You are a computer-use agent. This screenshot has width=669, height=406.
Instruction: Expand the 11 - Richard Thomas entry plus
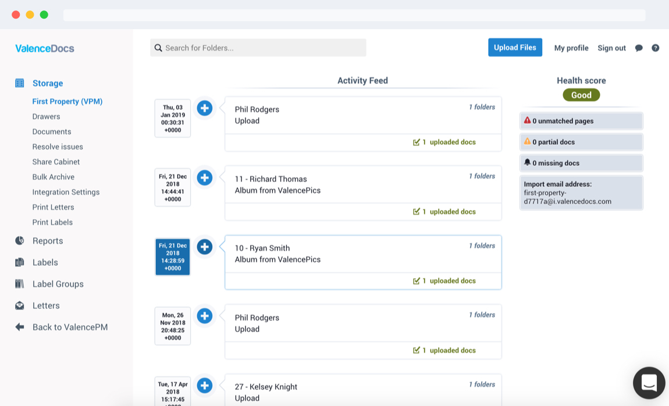click(x=205, y=177)
